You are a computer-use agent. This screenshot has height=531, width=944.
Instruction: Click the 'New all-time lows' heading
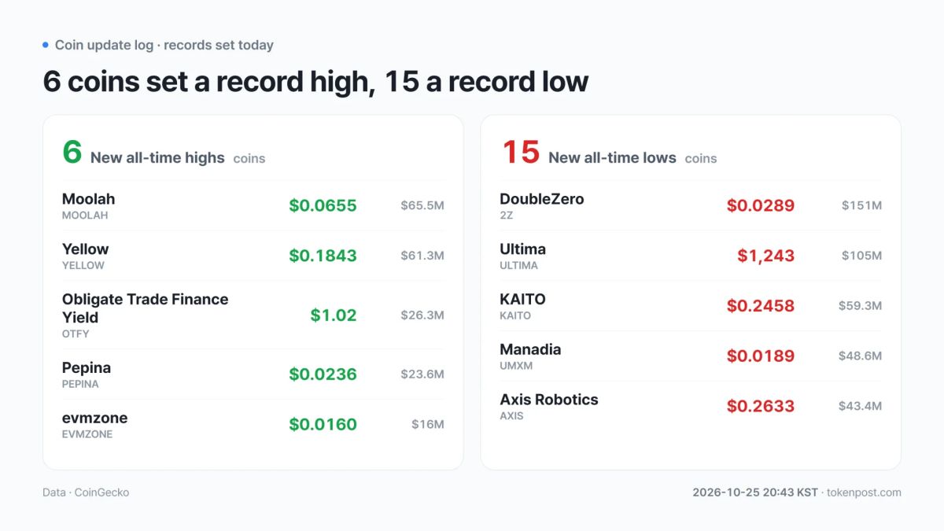[x=612, y=158]
